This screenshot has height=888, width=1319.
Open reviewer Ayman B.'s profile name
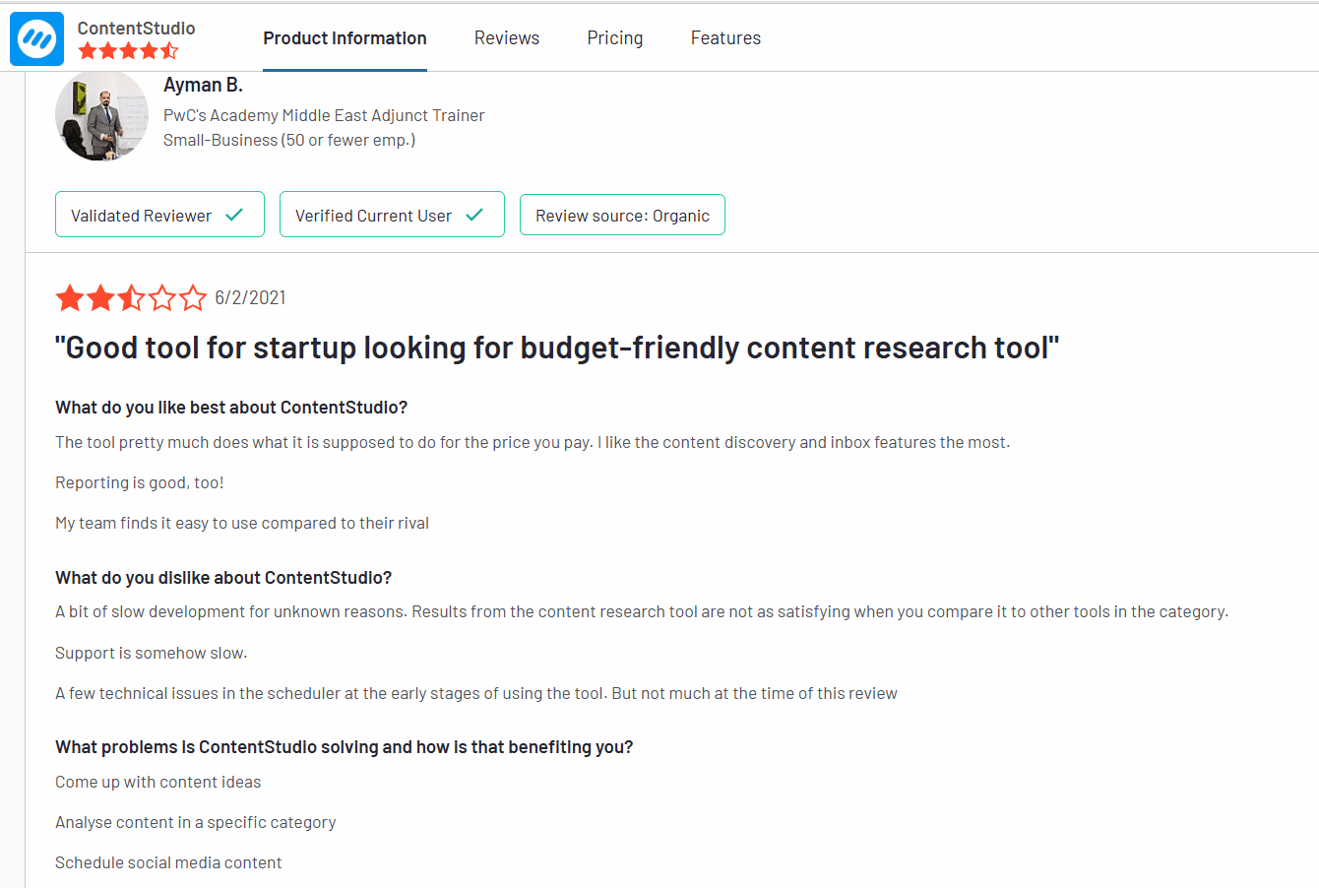203,85
